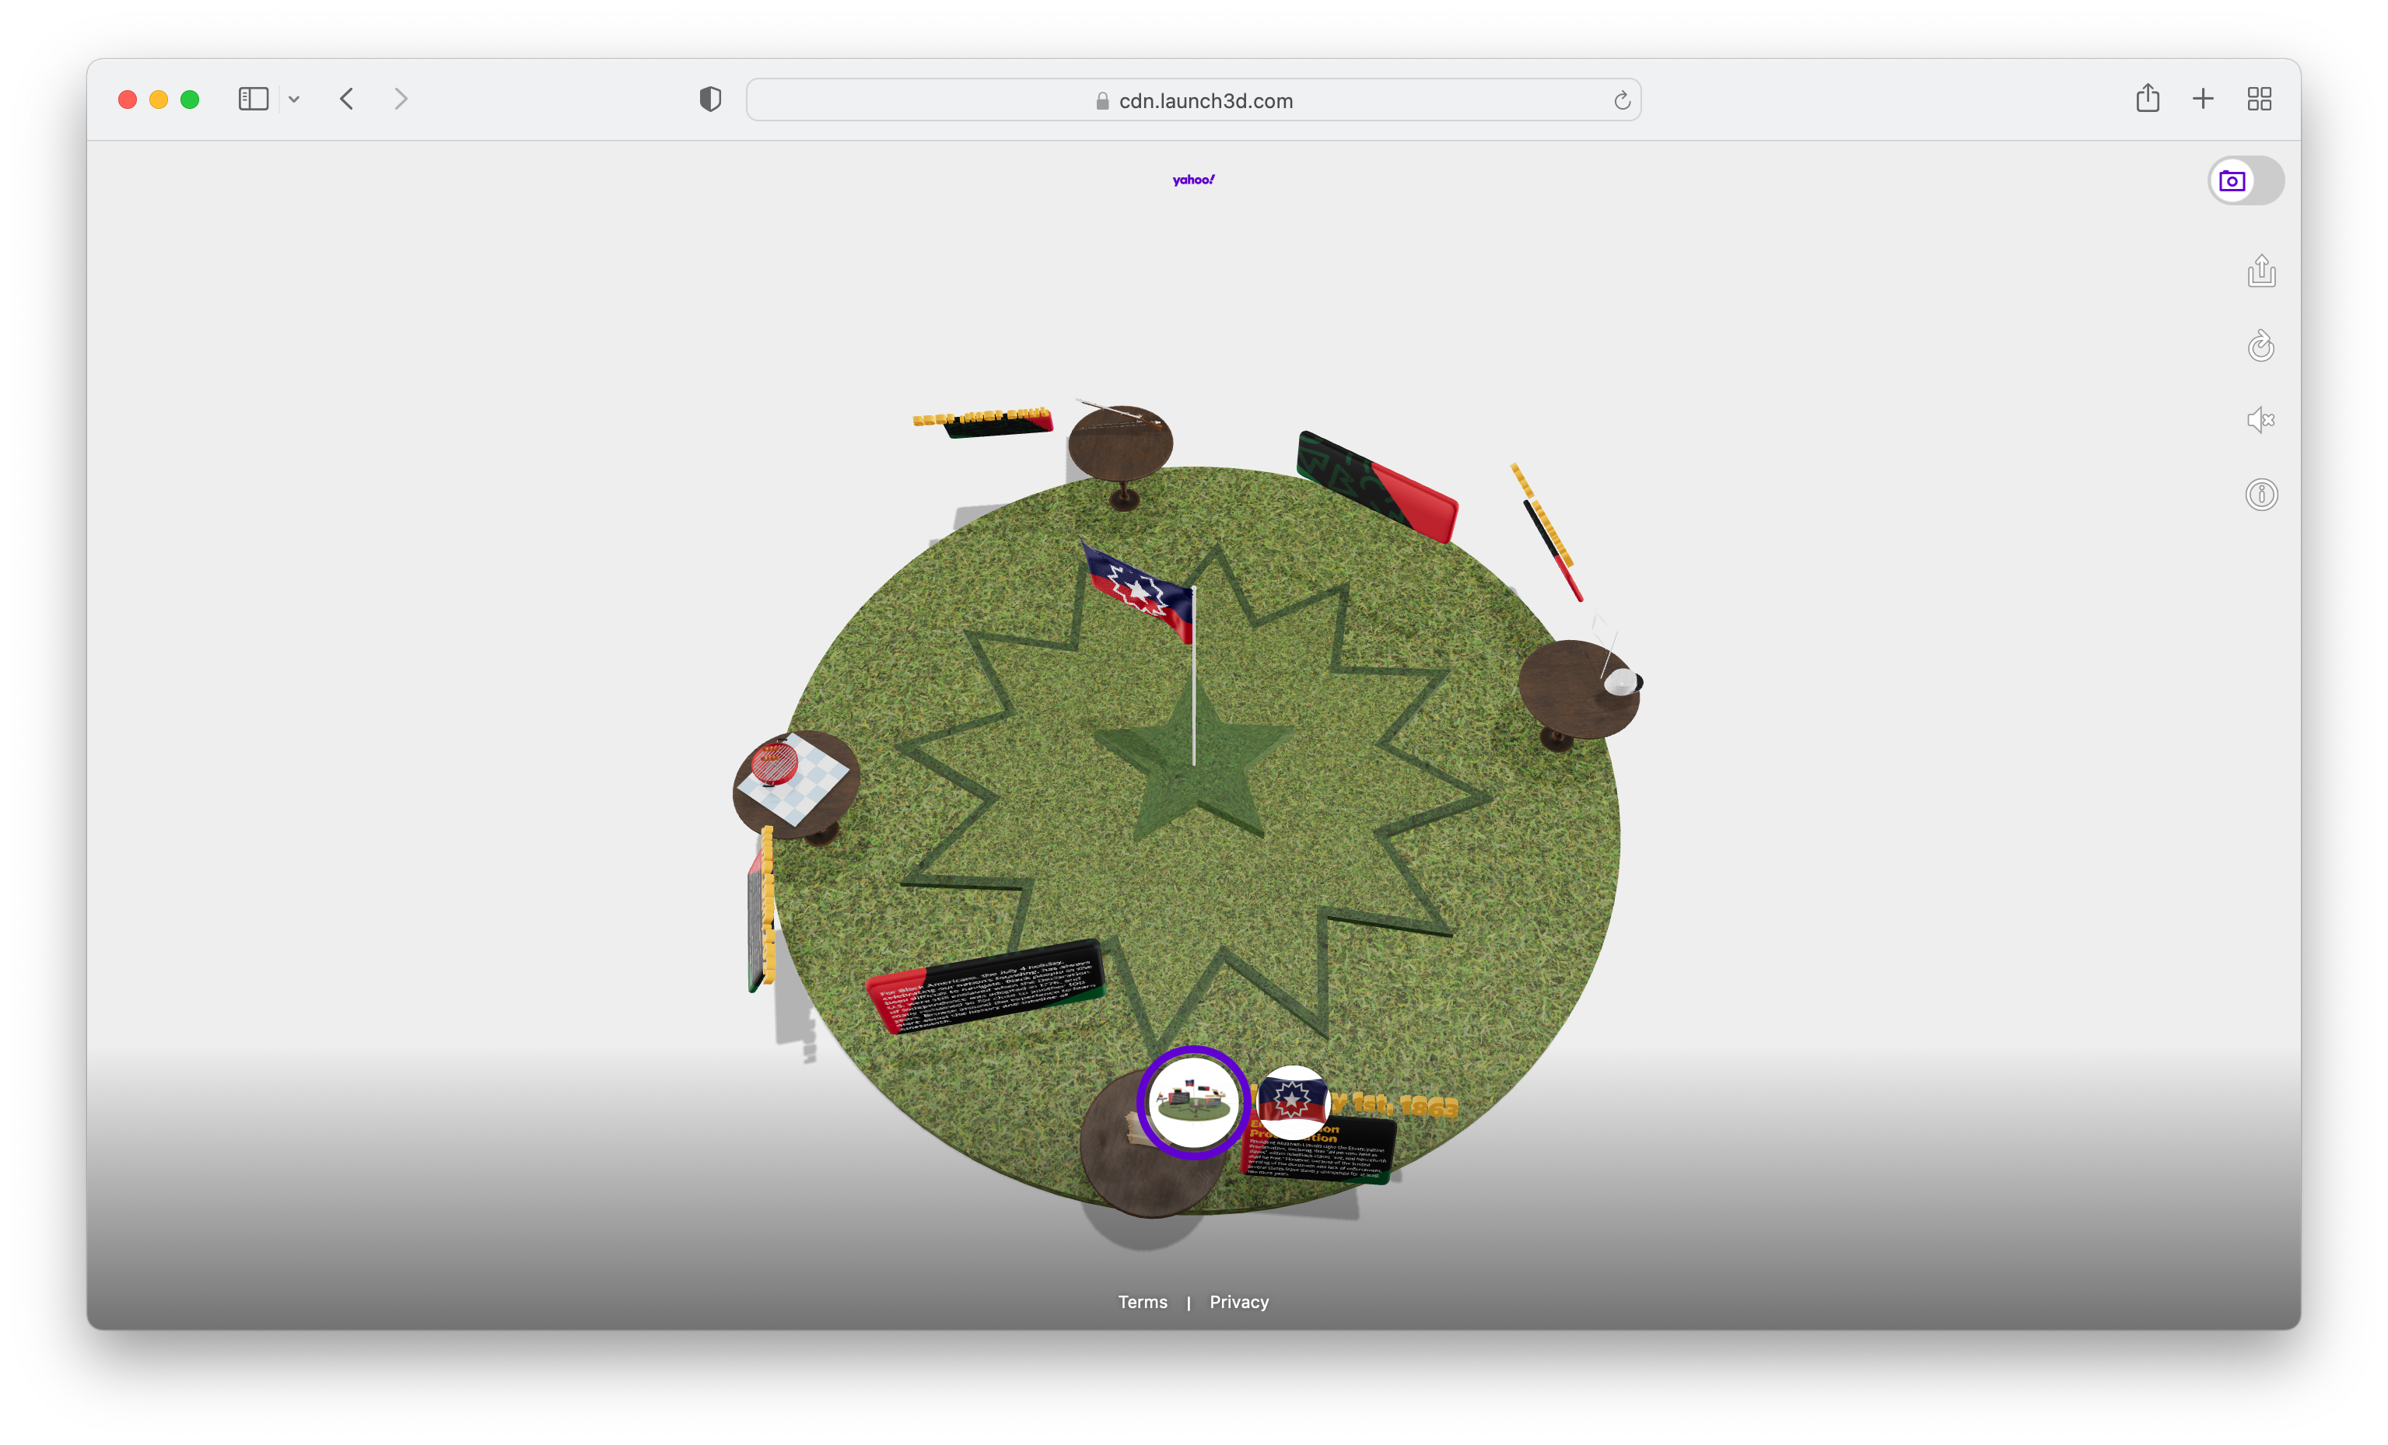Click the browser forward arrow
The width and height of the screenshot is (2388, 1445).
click(401, 99)
